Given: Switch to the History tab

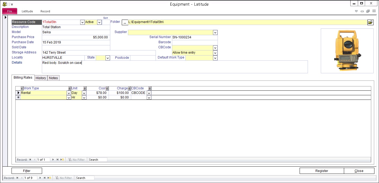Looking at the screenshot, I should pos(41,78).
